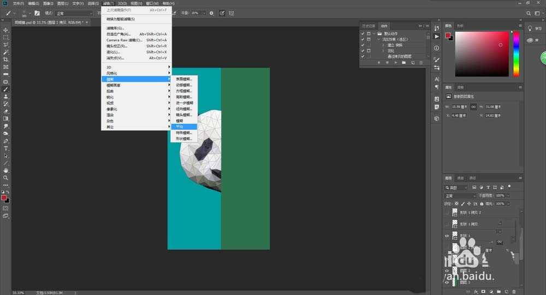546x295 pixels.
Task: Select the Crop tool
Action: click(x=6, y=59)
